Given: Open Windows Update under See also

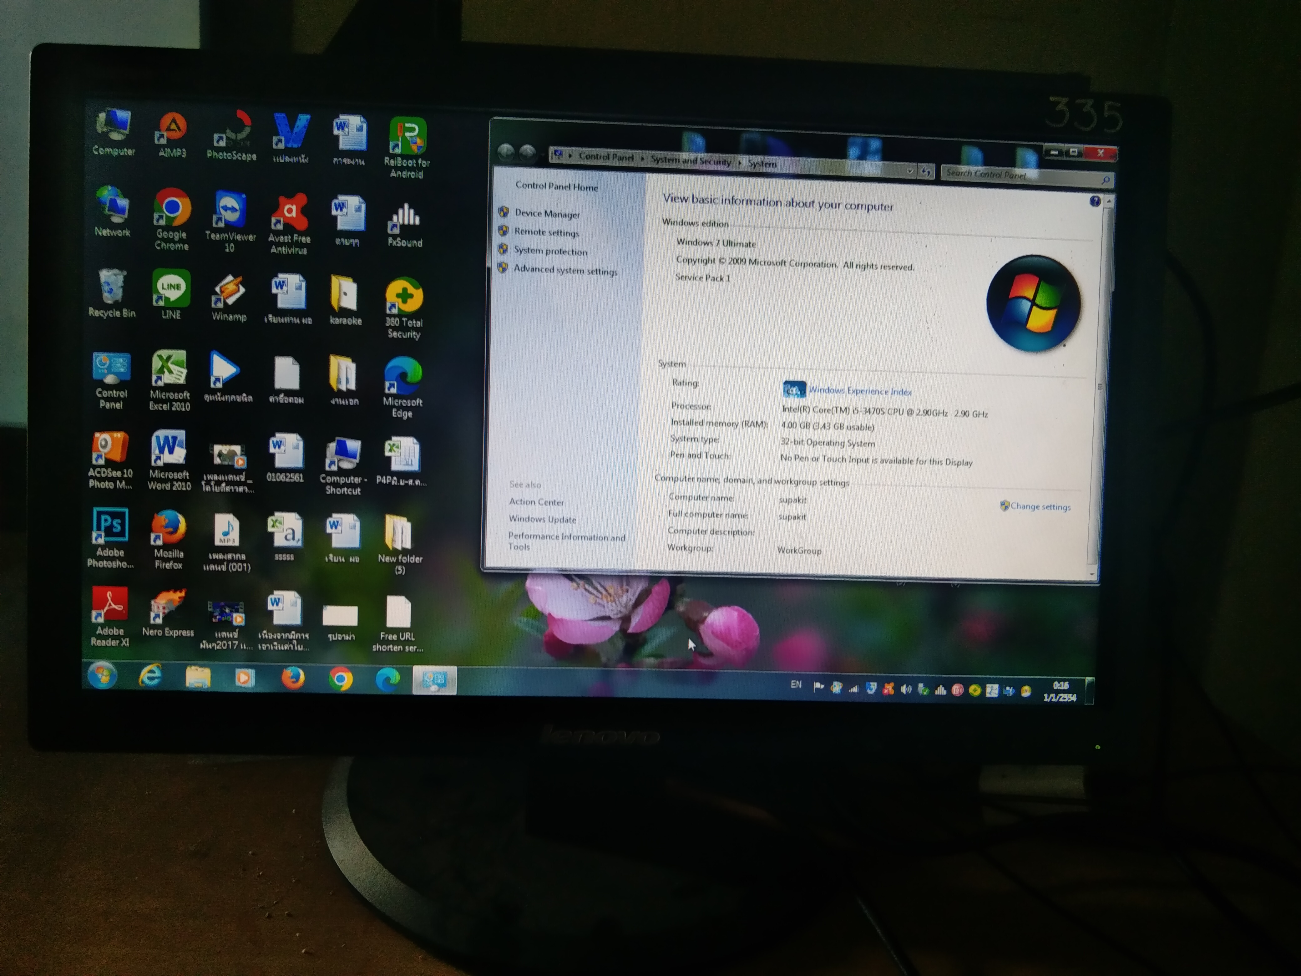Looking at the screenshot, I should (542, 520).
